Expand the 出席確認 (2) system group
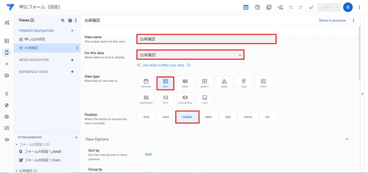This screenshot has width=368, height=173. pyautogui.click(x=17, y=171)
